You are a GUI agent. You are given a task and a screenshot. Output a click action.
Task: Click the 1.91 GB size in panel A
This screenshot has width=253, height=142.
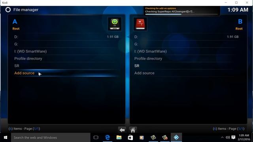tap(113, 37)
